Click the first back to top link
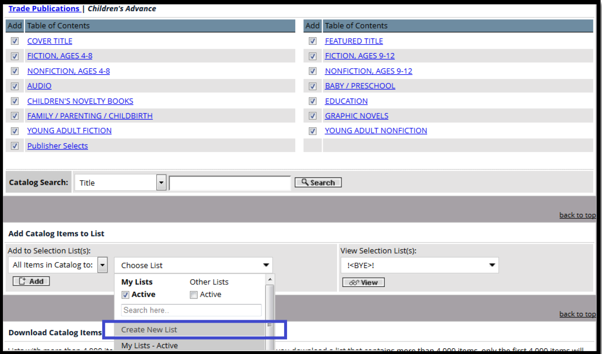Image resolution: width=602 pixels, height=354 pixels. click(x=577, y=215)
